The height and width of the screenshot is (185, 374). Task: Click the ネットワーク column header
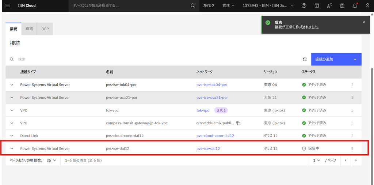pyautogui.click(x=205, y=72)
